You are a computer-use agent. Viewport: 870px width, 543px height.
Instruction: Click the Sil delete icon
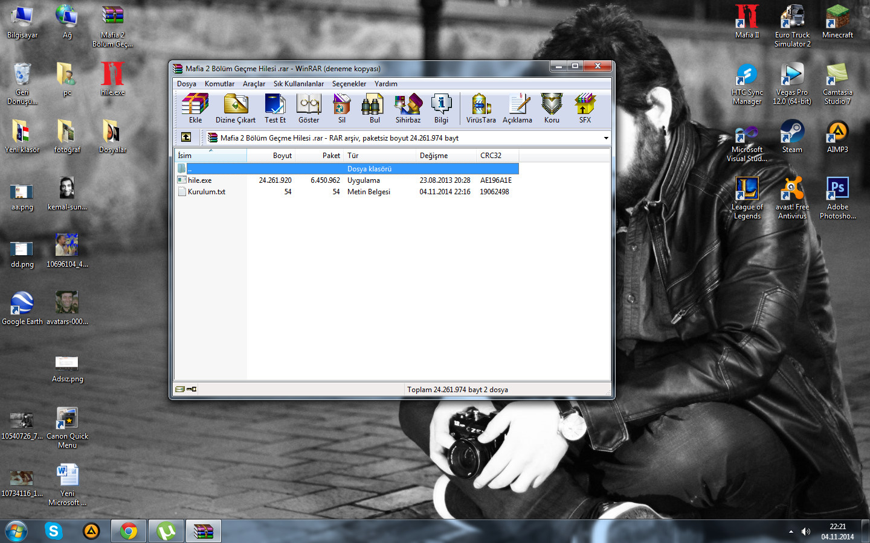342,109
